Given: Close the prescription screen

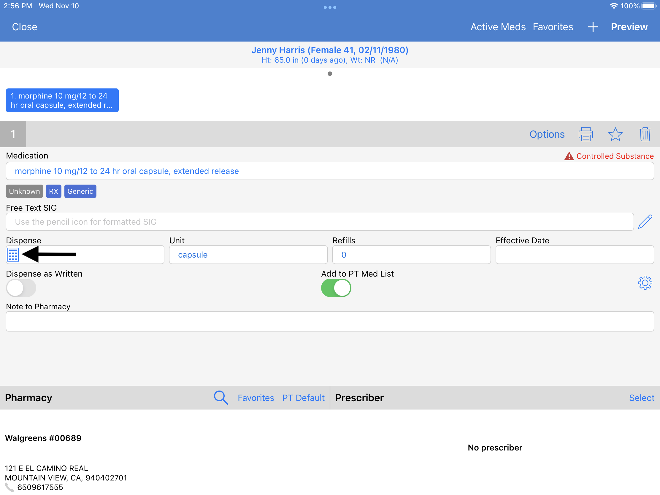Looking at the screenshot, I should pos(24,27).
